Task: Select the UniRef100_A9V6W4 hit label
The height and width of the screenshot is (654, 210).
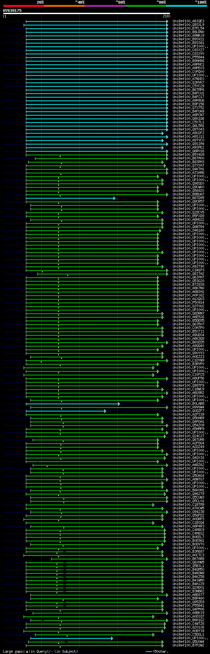Action: pos(188,407)
